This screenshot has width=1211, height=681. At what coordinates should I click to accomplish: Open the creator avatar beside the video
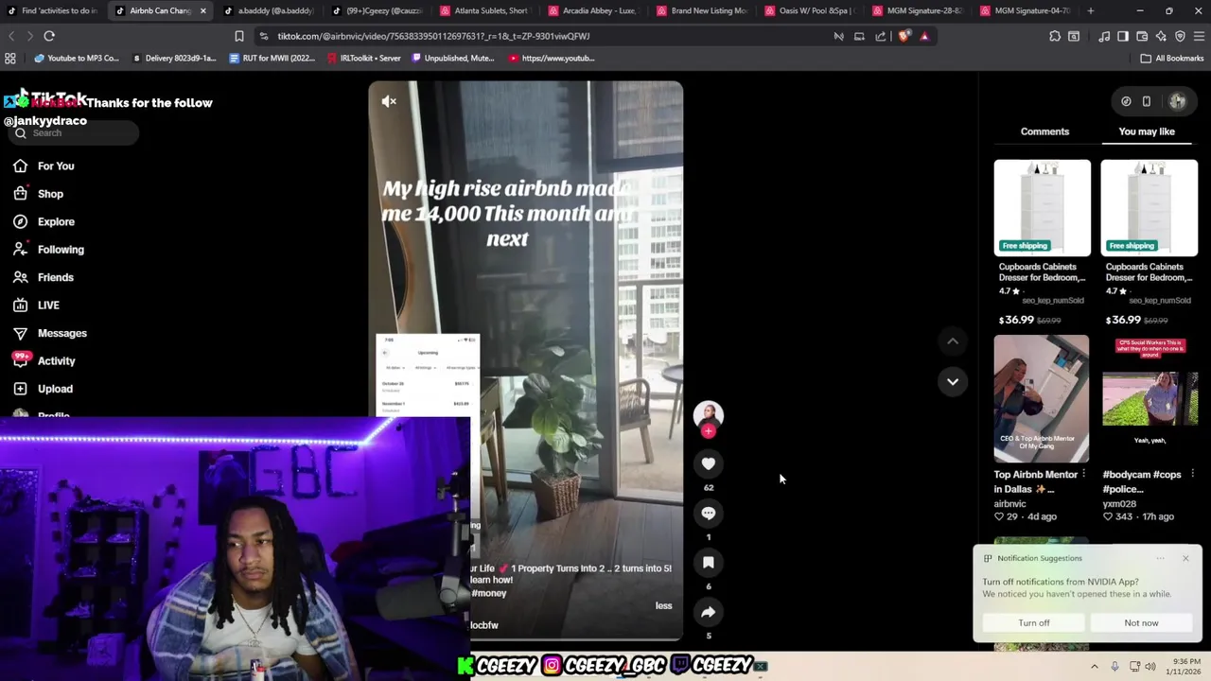point(709,414)
